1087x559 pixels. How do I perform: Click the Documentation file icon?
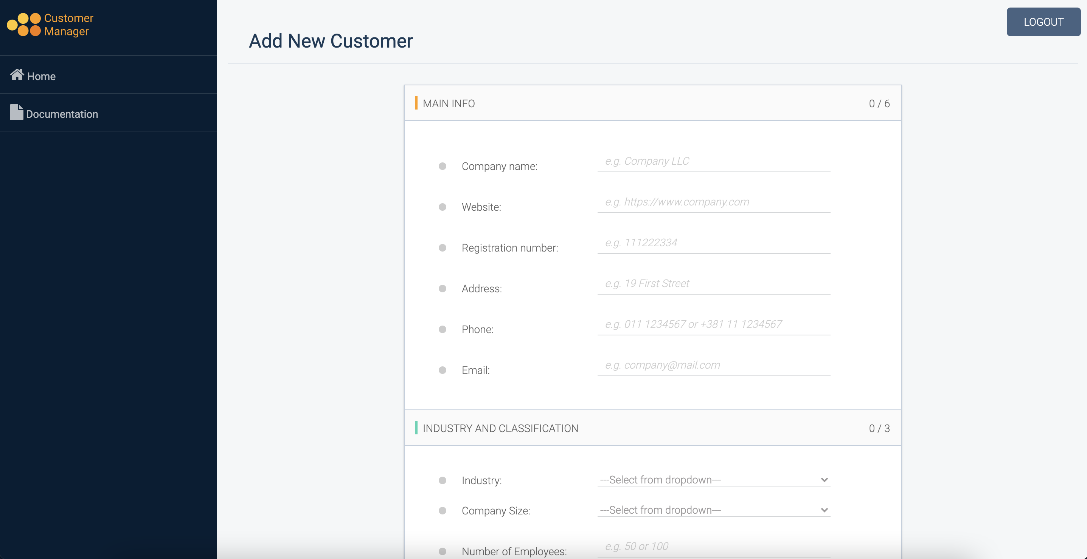(x=17, y=113)
